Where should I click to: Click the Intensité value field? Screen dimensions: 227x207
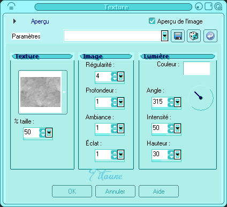(x=160, y=128)
